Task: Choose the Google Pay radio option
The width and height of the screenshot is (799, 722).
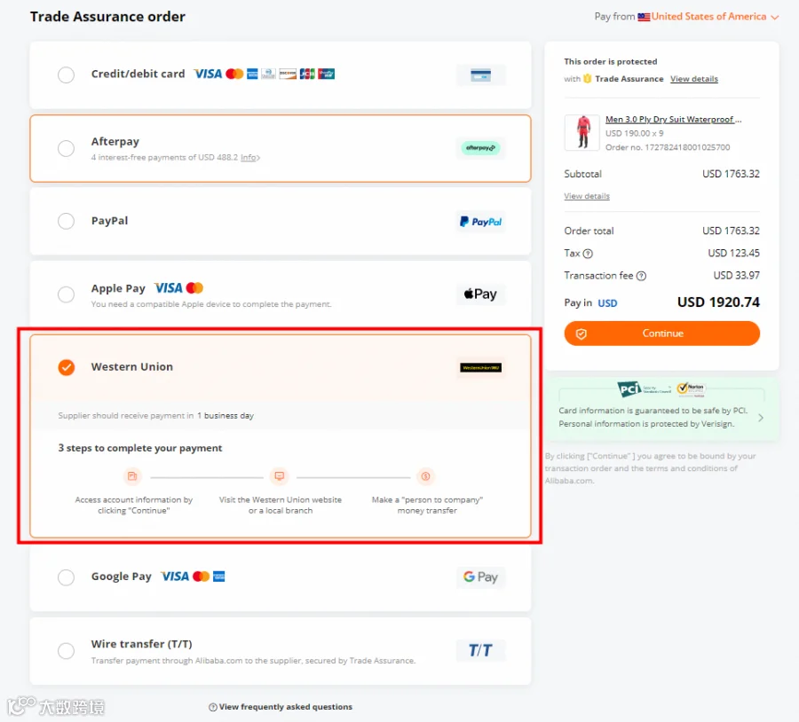Action: [67, 577]
